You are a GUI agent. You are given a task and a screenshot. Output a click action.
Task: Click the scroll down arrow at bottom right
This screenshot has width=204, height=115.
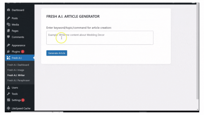[198, 110]
